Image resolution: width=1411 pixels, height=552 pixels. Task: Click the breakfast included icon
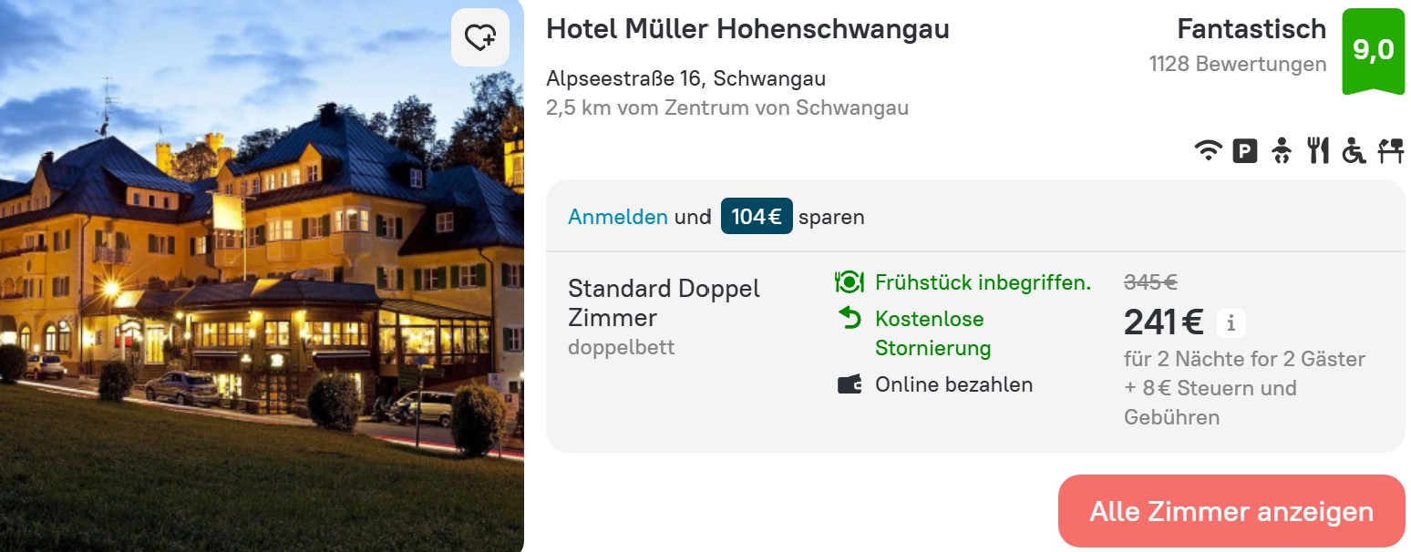849,282
